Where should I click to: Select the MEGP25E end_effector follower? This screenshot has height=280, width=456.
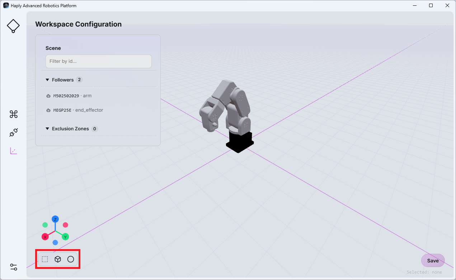coord(98,110)
